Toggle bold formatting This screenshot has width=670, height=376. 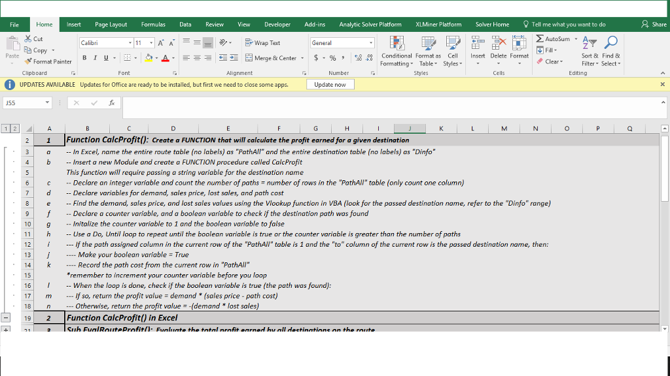tap(84, 58)
